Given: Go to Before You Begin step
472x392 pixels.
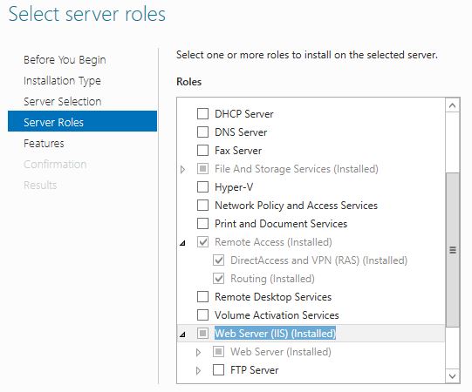Looking at the screenshot, I should pos(65,60).
